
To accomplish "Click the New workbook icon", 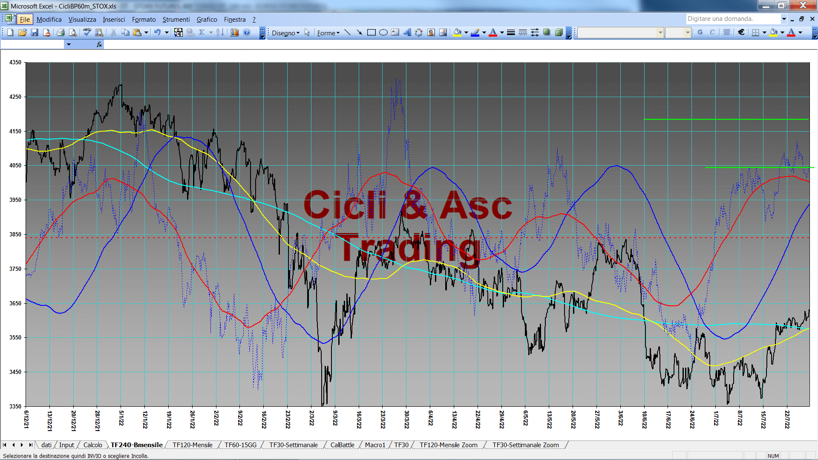I will click(x=10, y=32).
